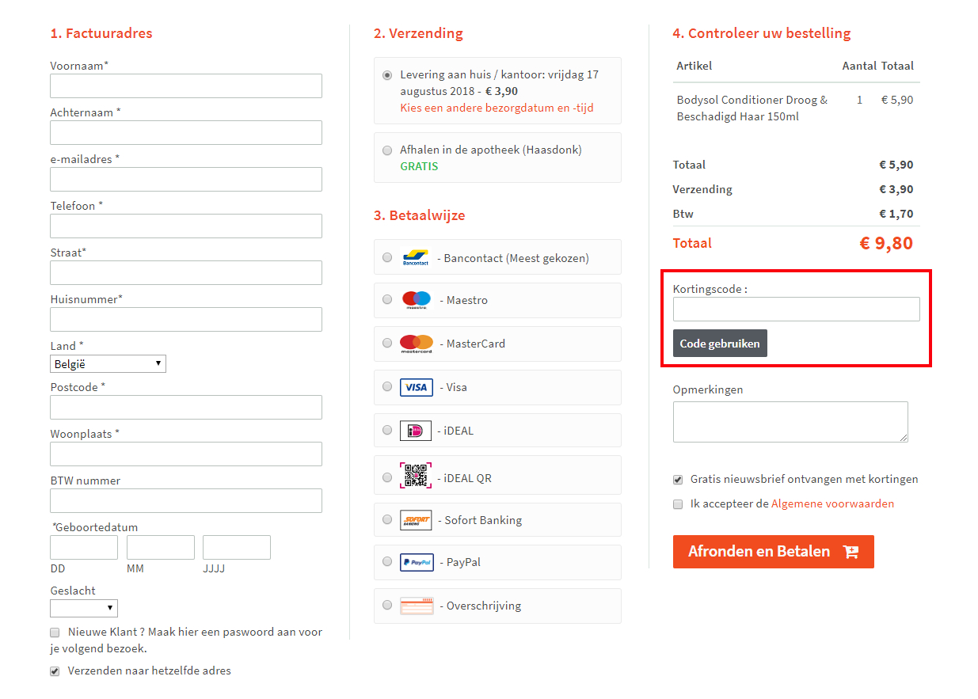Open the Land country dropdown
Image resolution: width=978 pixels, height=699 pixels.
tap(108, 364)
